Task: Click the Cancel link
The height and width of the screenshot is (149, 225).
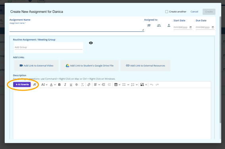Action: [194, 12]
